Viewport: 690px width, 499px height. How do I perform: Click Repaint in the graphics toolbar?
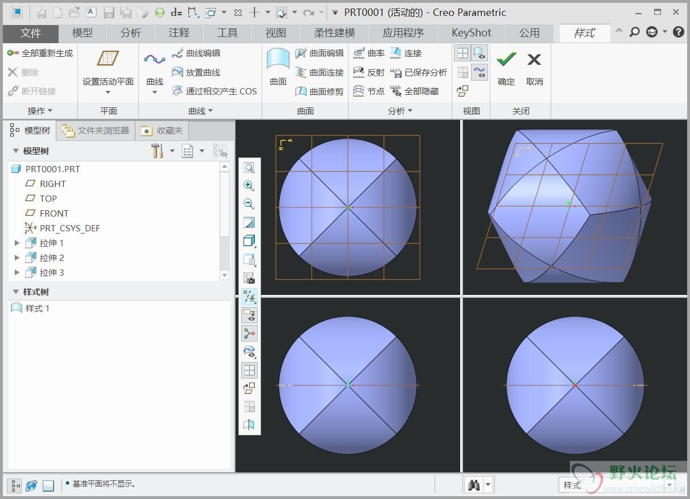point(249,222)
